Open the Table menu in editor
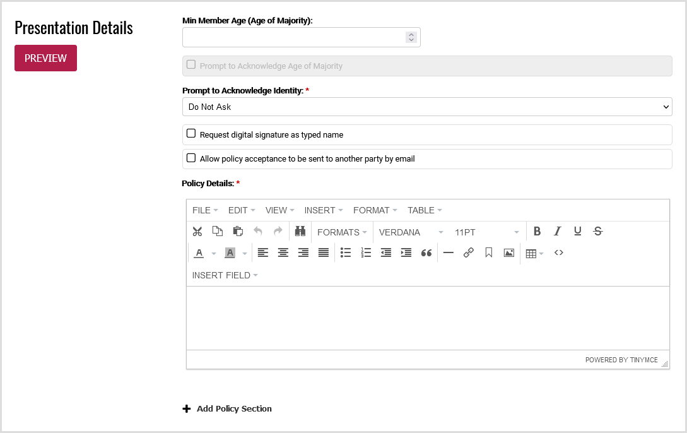This screenshot has height=433, width=687. coord(424,210)
